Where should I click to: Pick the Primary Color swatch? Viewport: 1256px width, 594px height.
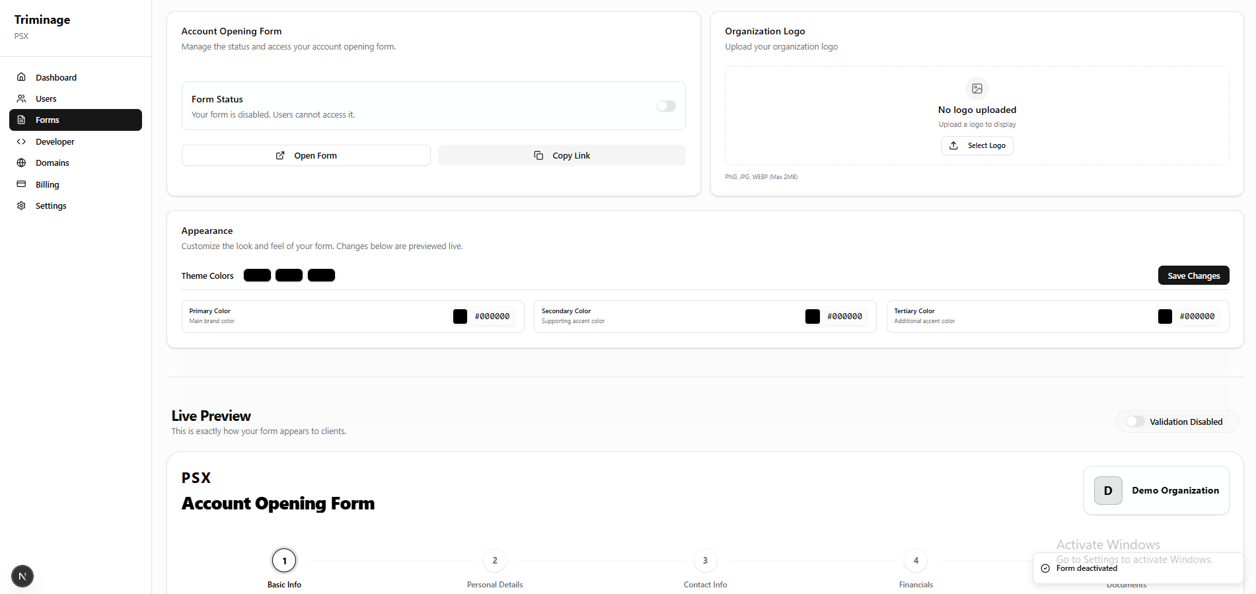[x=460, y=316]
